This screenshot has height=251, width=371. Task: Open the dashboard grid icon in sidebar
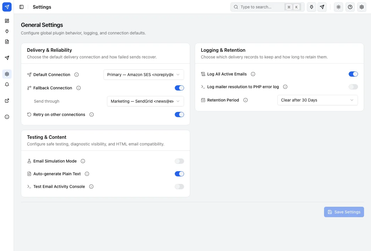coord(7,21)
